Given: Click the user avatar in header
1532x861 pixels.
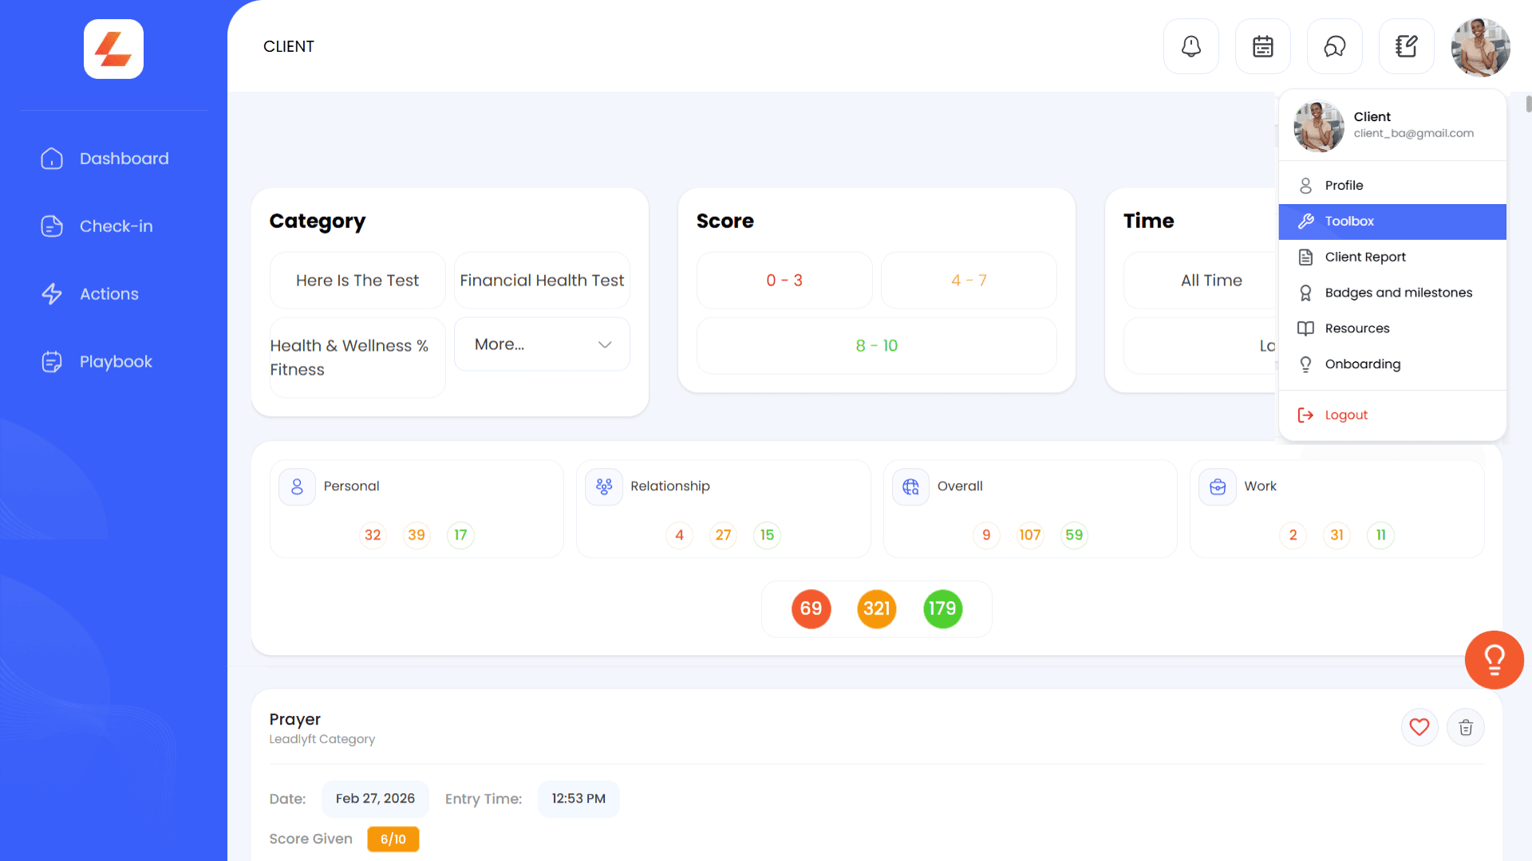Looking at the screenshot, I should 1480,47.
